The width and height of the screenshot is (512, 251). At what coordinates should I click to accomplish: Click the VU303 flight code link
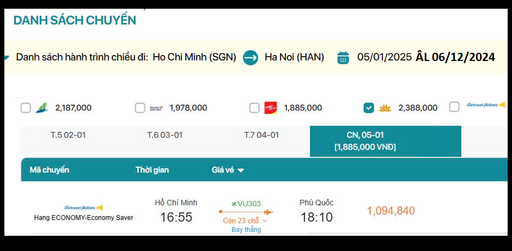pyautogui.click(x=249, y=204)
